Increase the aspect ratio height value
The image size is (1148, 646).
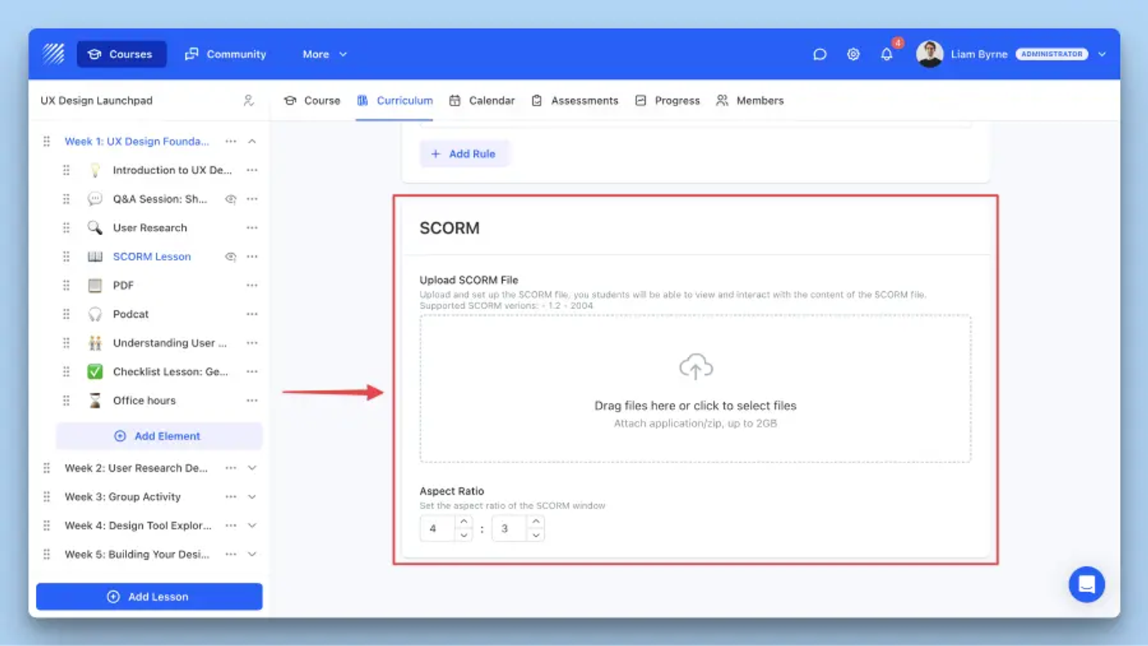(535, 521)
